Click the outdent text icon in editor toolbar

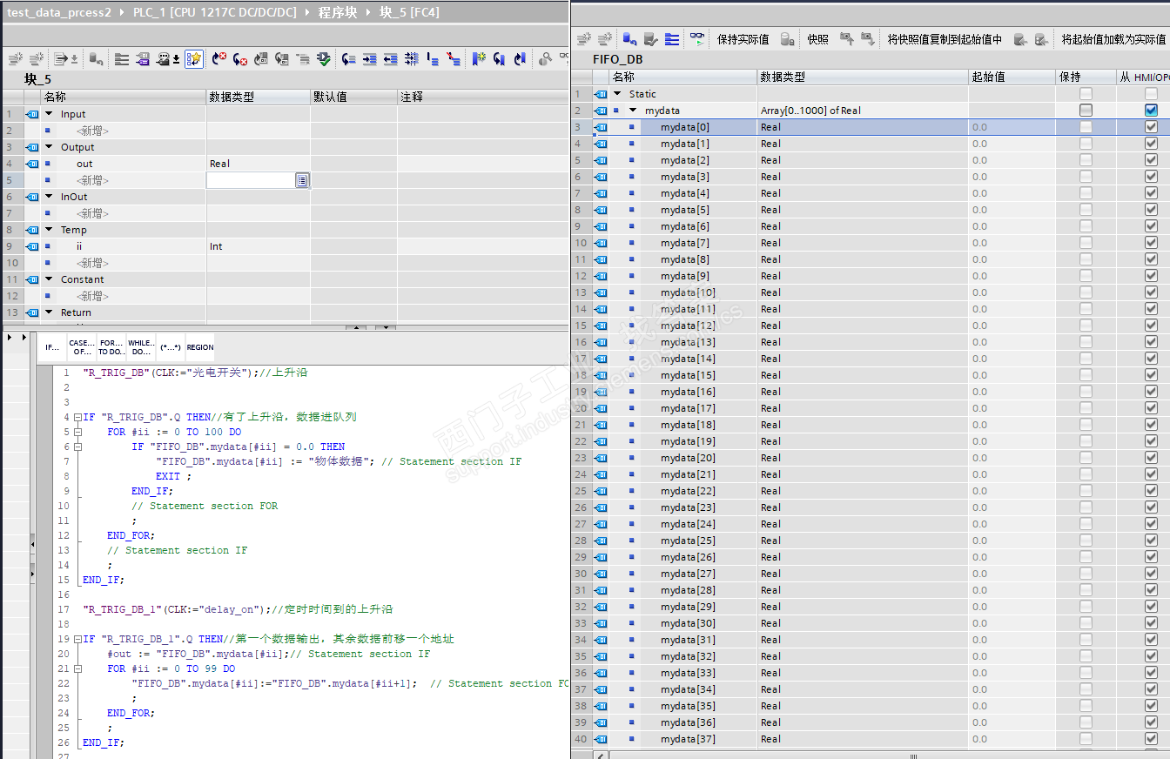pos(390,59)
